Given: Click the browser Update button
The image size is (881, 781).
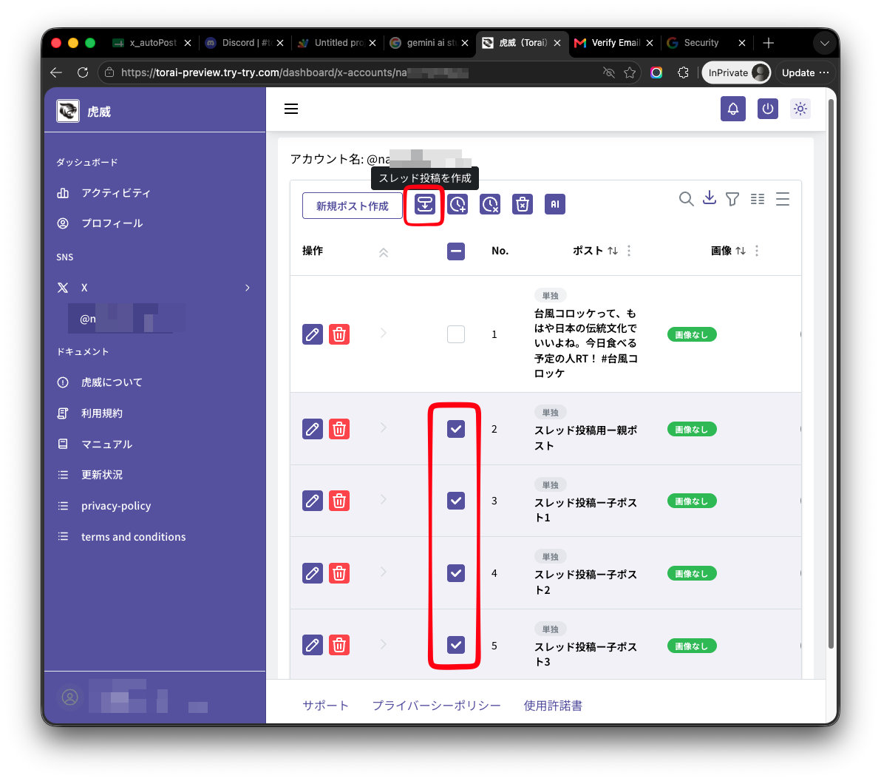Looking at the screenshot, I should tap(805, 72).
